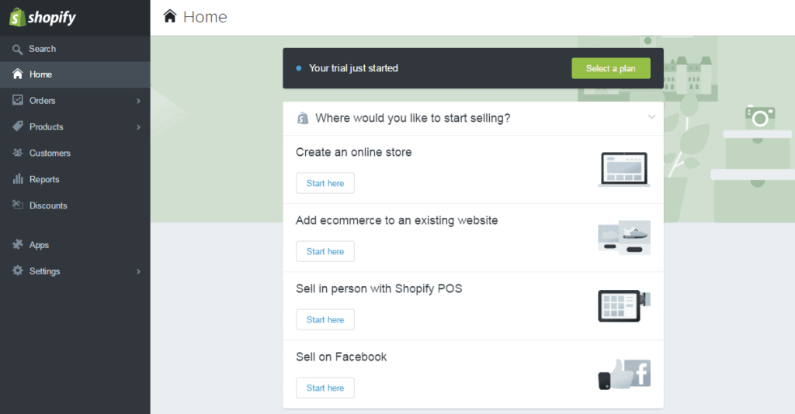Click Start here under Sell in person with Shopify POS
Viewport: 795px width, 414px height.
click(x=325, y=319)
